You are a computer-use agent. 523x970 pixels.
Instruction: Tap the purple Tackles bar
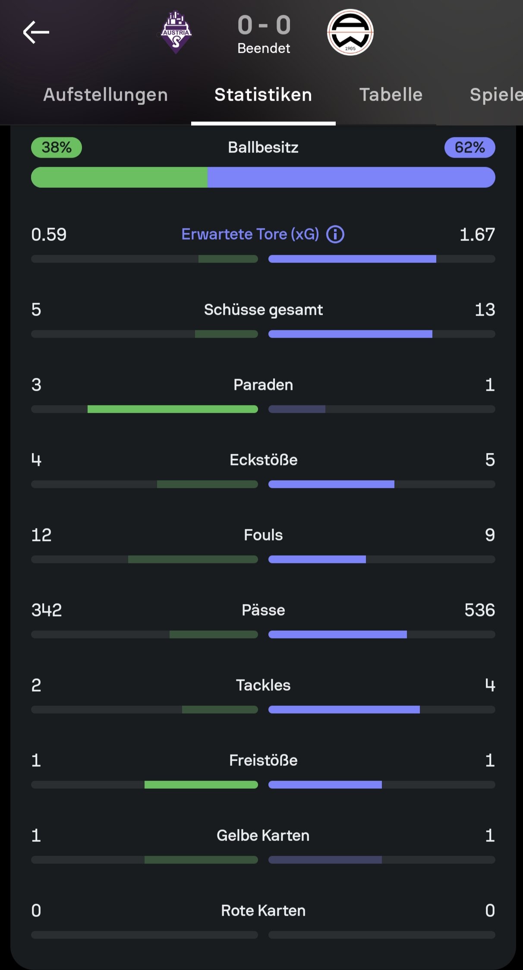344,710
